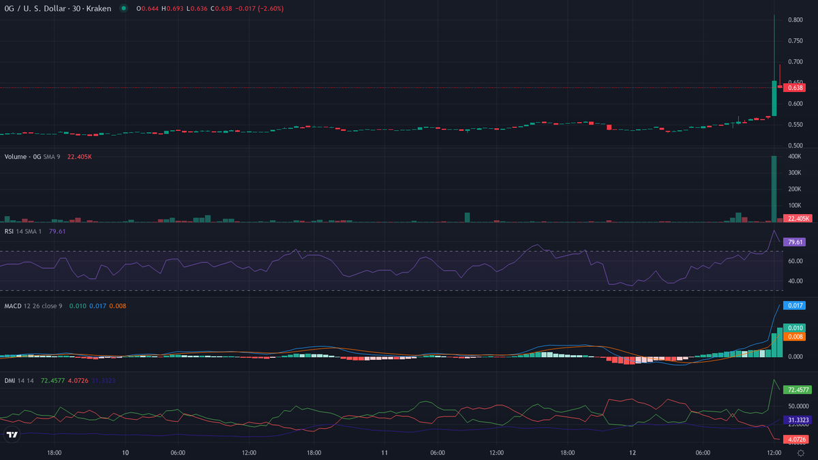Click the high value 0.693
Image resolution: width=818 pixels, height=460 pixels.
click(175, 8)
